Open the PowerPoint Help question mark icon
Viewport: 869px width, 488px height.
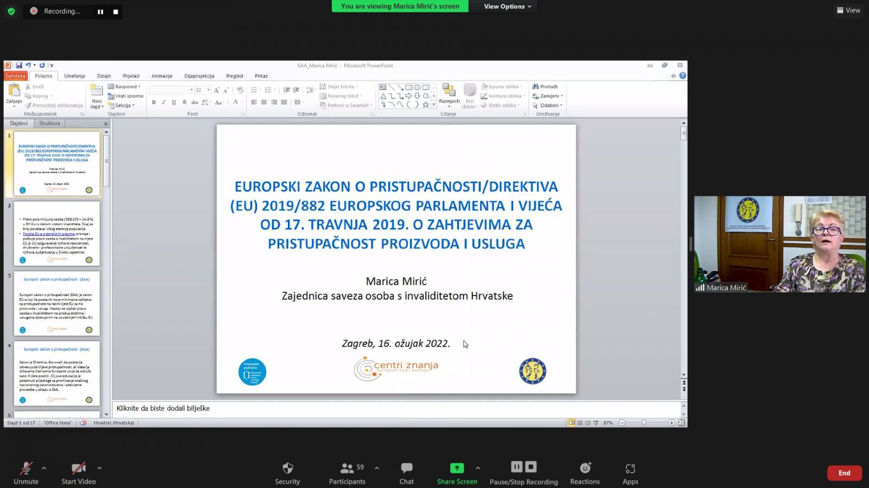683,76
